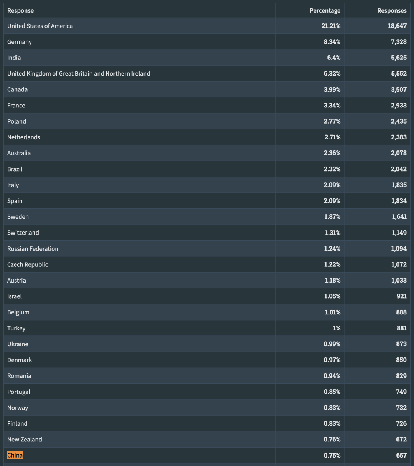This screenshot has height=466, width=414.
Task: Click the United States of America row
Action: (40, 26)
